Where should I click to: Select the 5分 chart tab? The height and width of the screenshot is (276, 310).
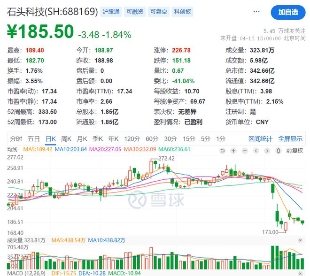(206, 138)
